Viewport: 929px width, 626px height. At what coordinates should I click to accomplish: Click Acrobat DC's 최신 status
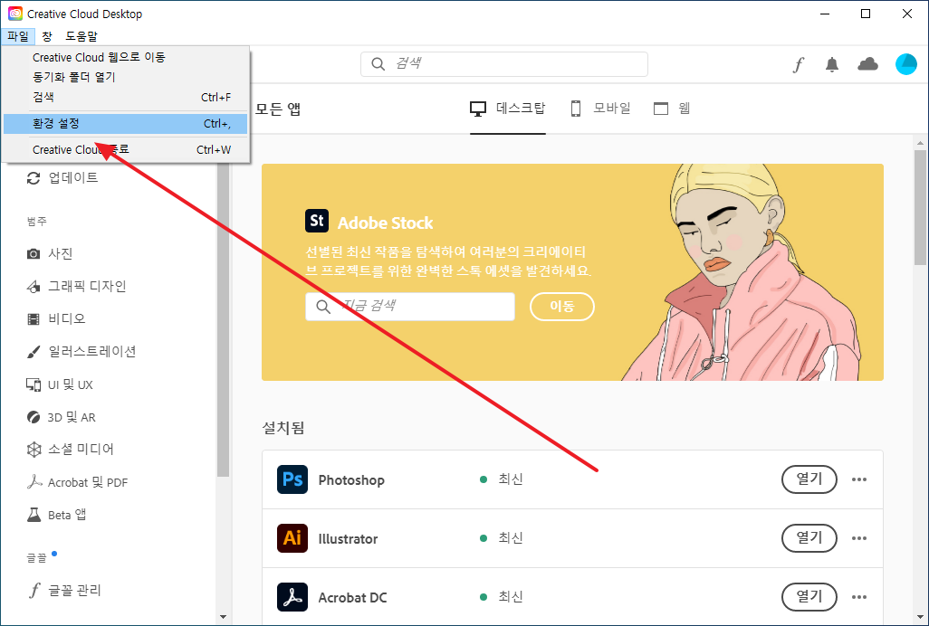click(511, 597)
